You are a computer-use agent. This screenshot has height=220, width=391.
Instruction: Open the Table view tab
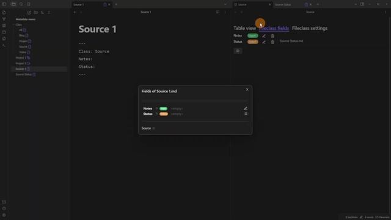click(244, 28)
